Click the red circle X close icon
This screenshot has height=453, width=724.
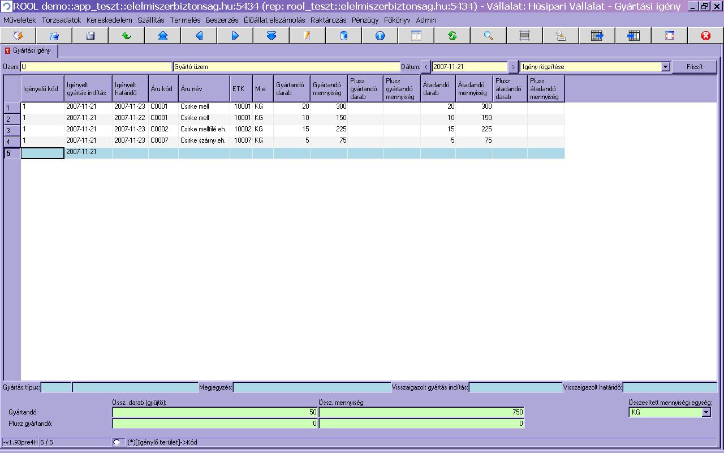pos(706,36)
